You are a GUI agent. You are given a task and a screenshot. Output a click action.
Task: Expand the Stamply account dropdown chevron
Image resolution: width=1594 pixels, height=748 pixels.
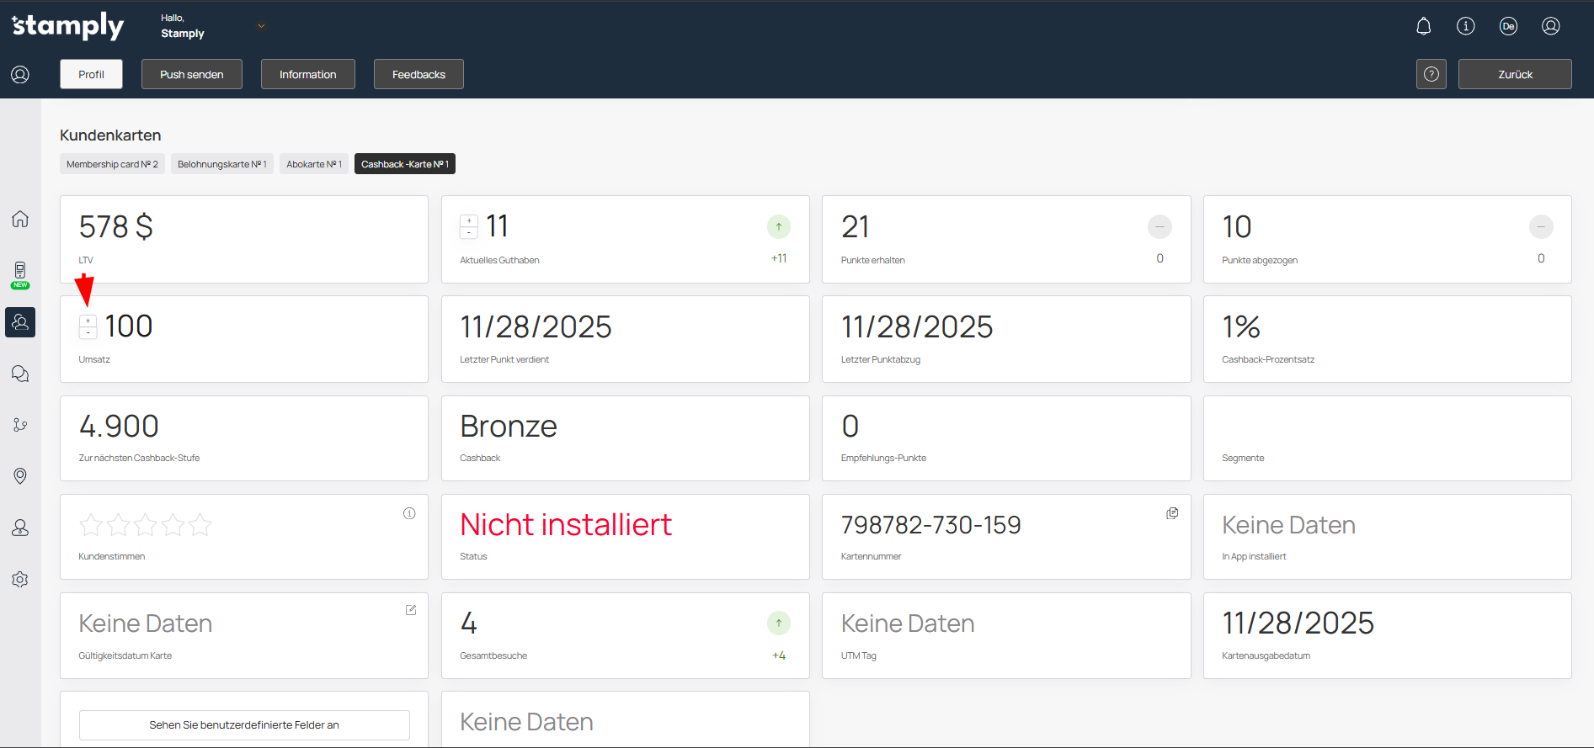coord(261,26)
